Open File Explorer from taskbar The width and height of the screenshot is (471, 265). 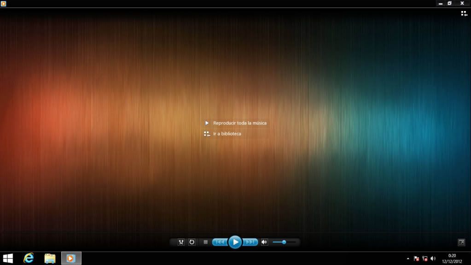click(50, 259)
